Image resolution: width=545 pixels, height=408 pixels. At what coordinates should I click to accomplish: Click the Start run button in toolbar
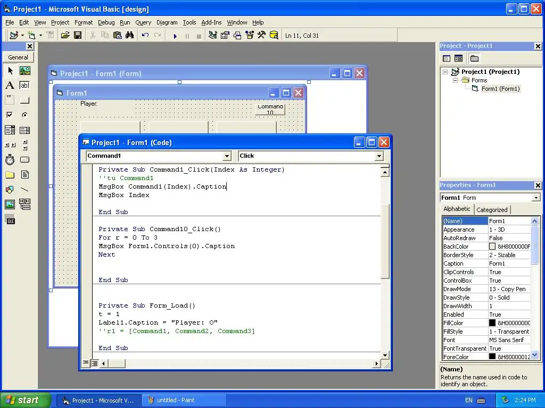tap(175, 36)
